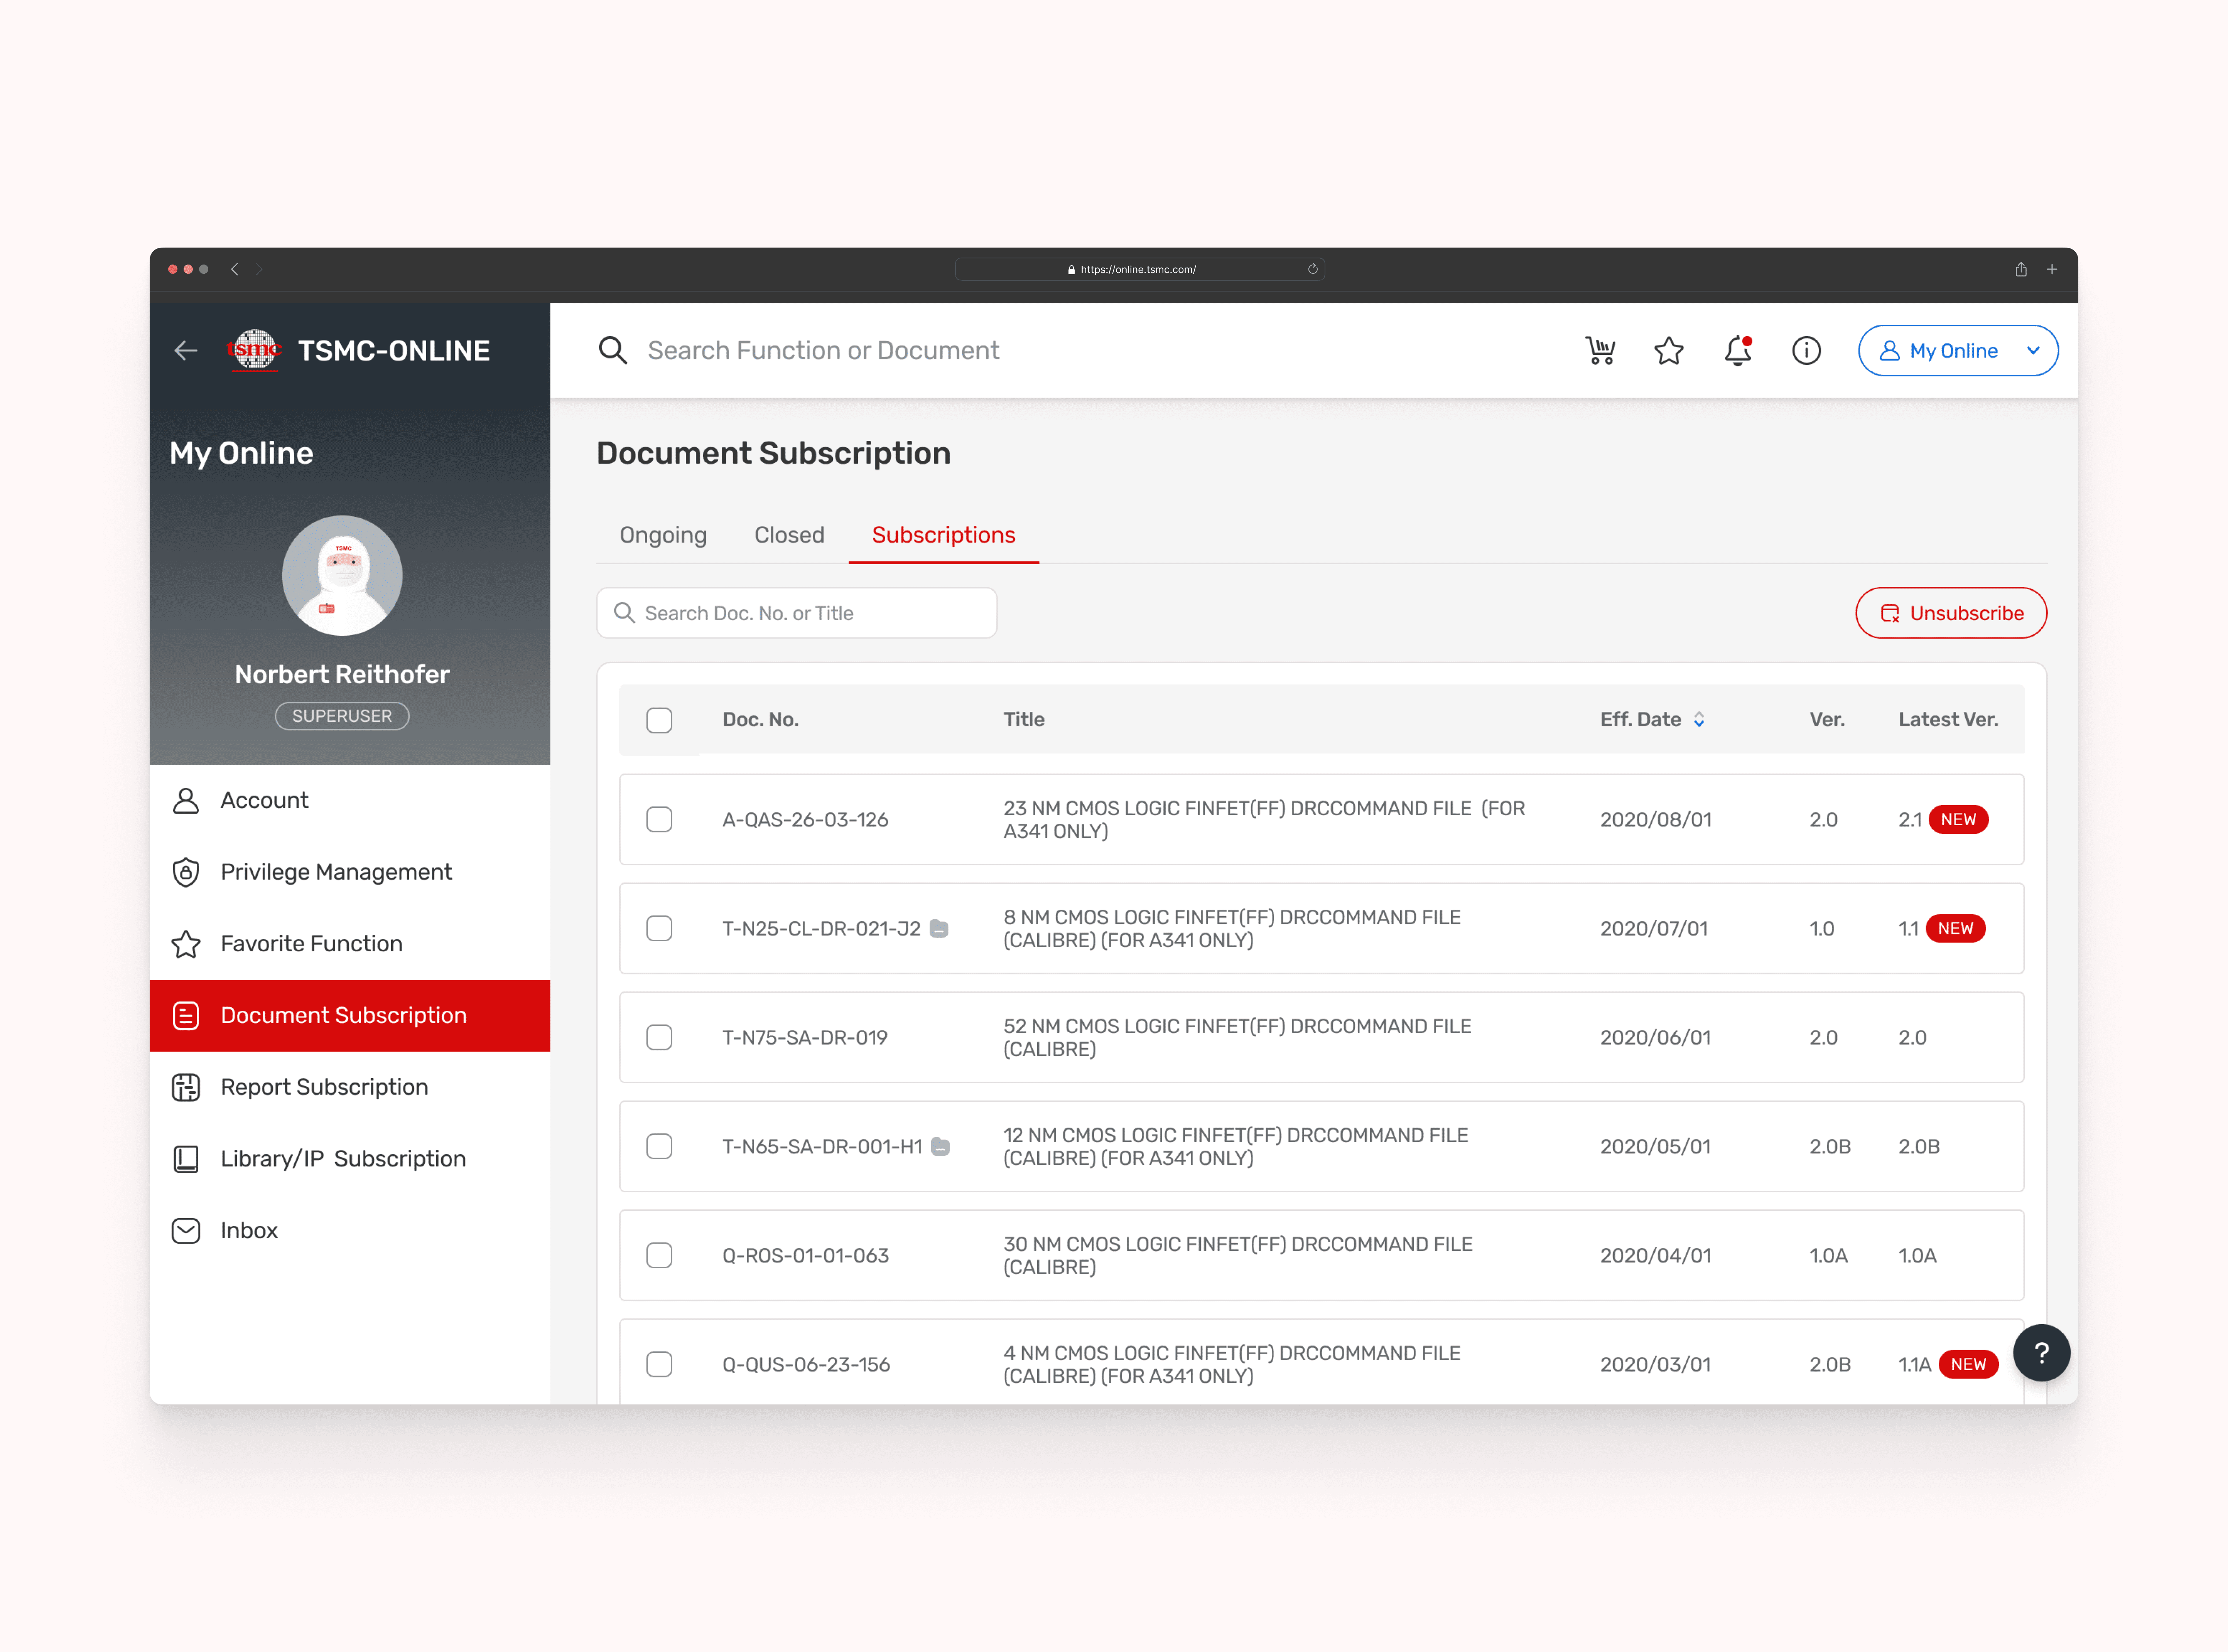Screen dimensions: 2228x1652
Task: Click doc number Q-QUS-06-23-156
Action: pos(806,1365)
